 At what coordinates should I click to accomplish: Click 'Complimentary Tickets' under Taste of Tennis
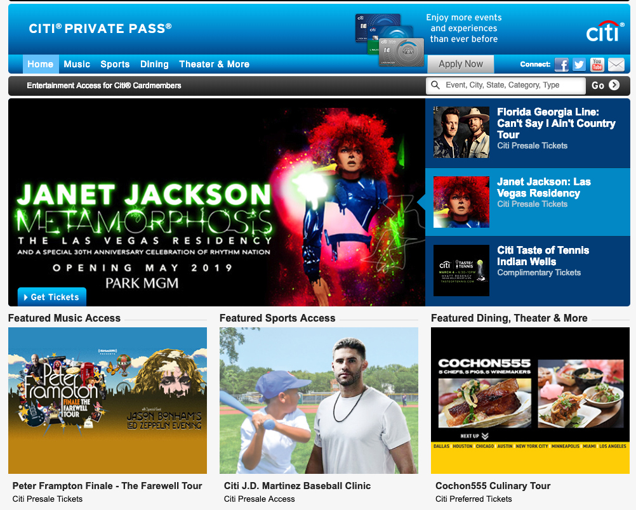539,272
